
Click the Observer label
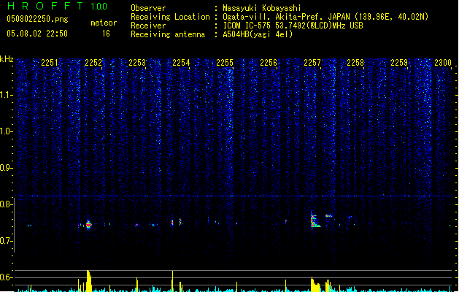tap(148, 8)
